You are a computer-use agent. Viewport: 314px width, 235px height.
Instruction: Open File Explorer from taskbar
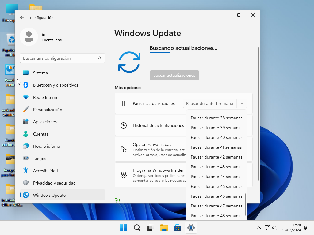pos(164,228)
